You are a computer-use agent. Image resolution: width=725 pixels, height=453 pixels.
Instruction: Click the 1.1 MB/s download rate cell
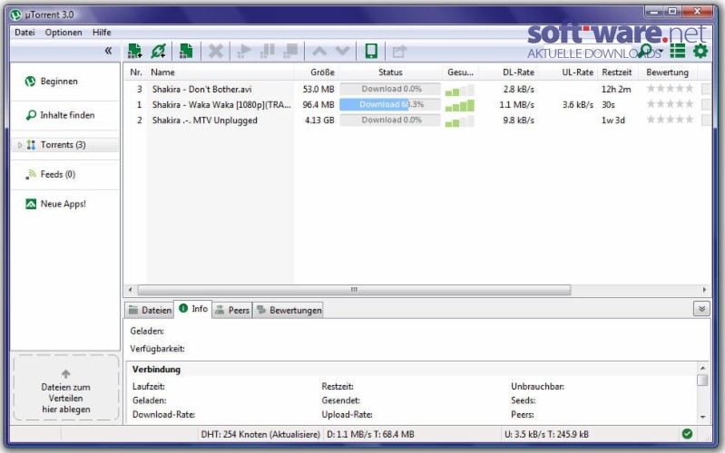pos(516,105)
